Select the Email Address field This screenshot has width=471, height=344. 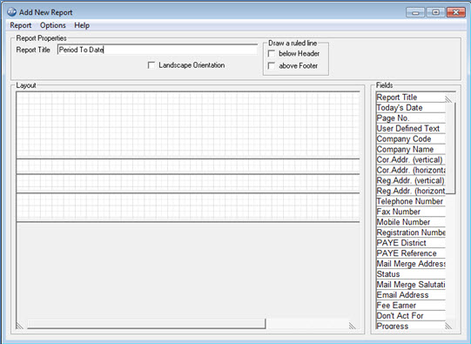coord(411,295)
